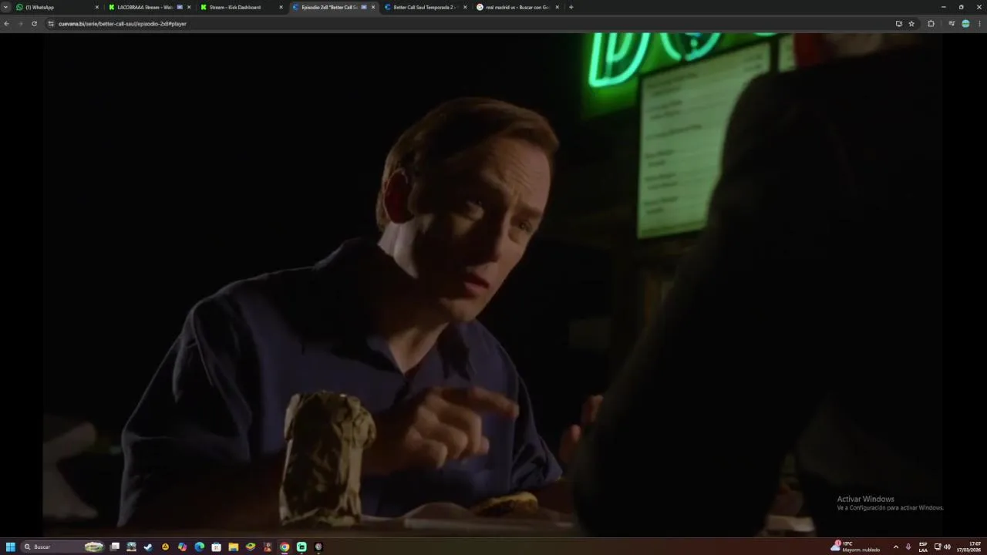Open a new browser tab
The width and height of the screenshot is (987, 555).
571,7
